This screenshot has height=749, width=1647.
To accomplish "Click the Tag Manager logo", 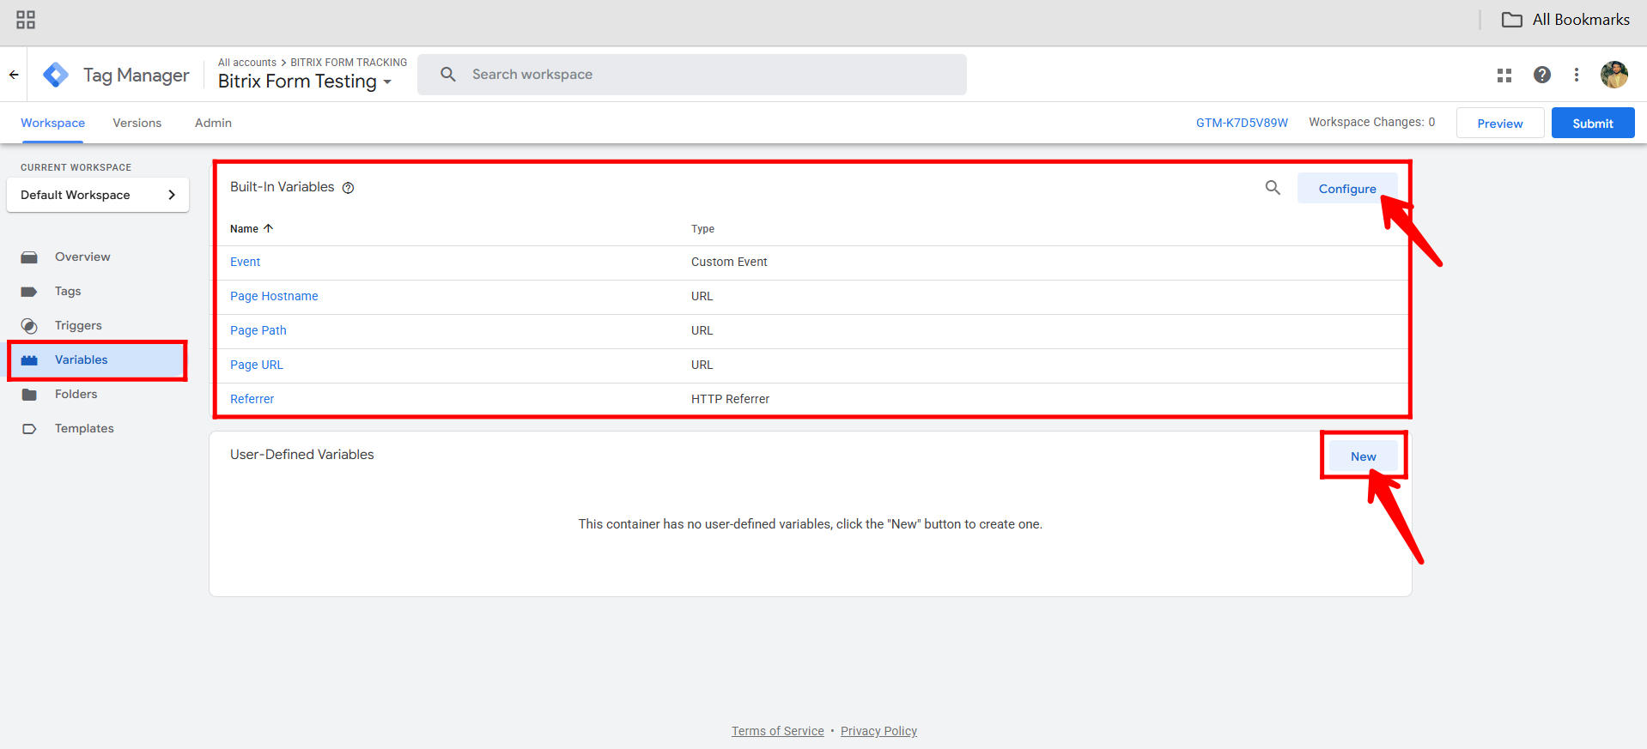I will point(56,75).
